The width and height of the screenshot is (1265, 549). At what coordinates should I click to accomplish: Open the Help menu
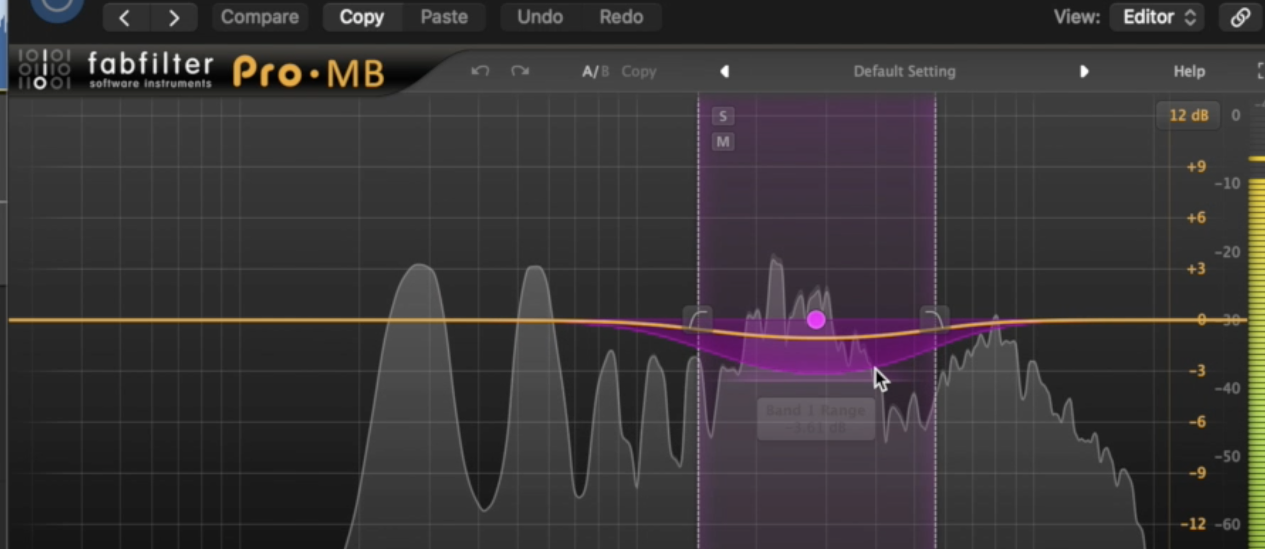pyautogui.click(x=1189, y=71)
